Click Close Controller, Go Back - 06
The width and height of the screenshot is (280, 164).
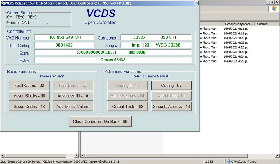[100, 122]
